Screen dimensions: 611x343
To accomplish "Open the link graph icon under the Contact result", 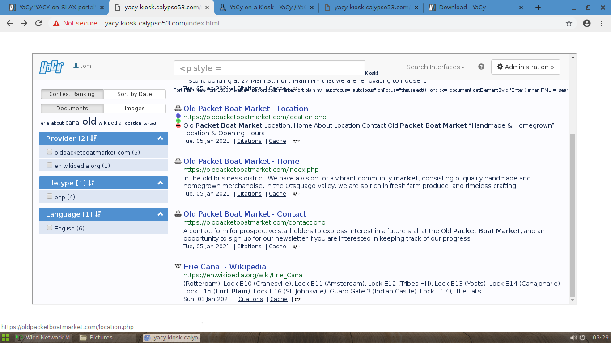I will (x=297, y=247).
